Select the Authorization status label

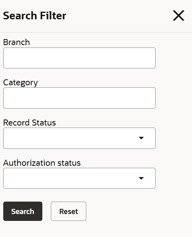42,163
